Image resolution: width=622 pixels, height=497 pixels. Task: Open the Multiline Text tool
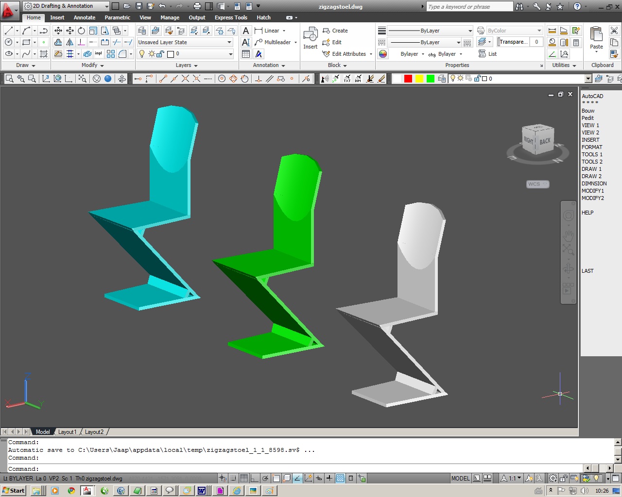(246, 31)
